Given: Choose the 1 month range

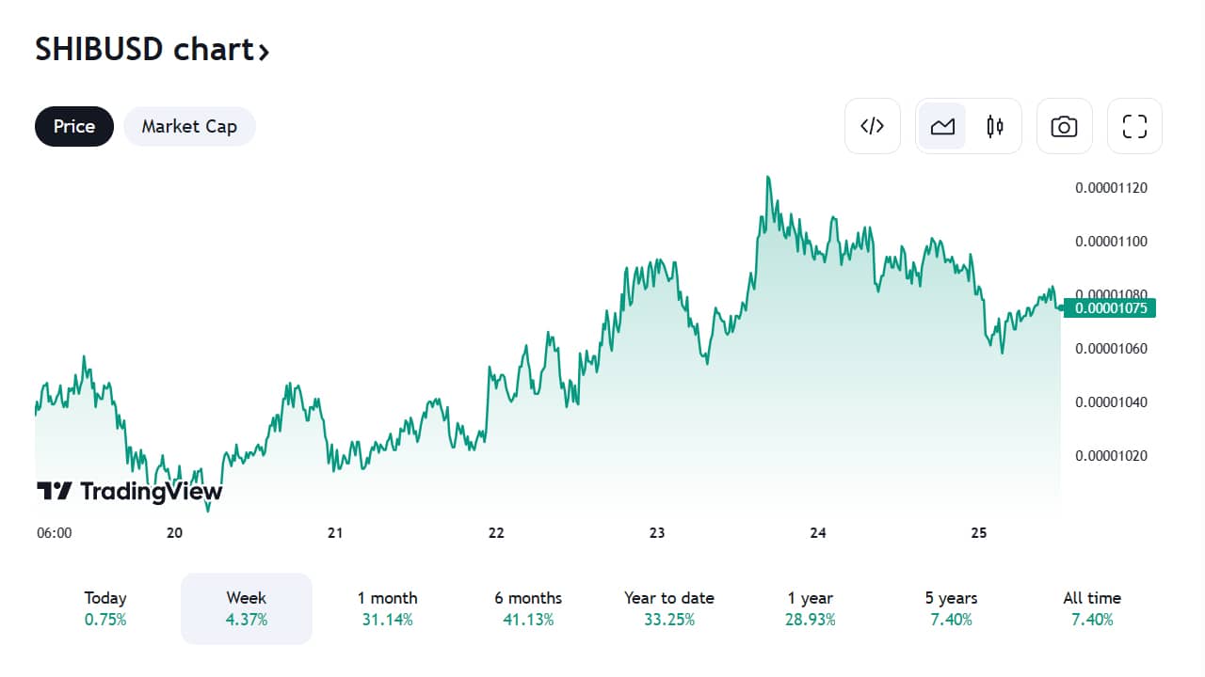Looking at the screenshot, I should pos(387,608).
